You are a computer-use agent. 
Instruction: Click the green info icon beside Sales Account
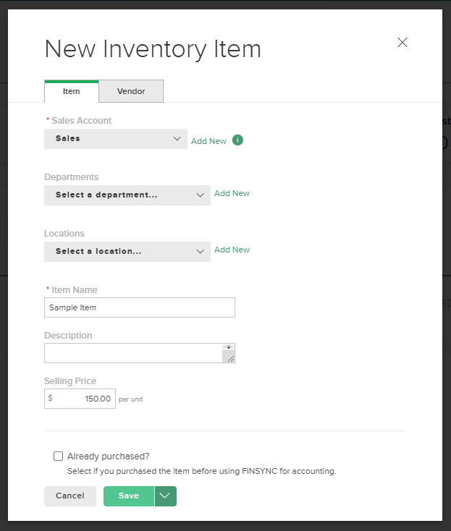click(237, 140)
